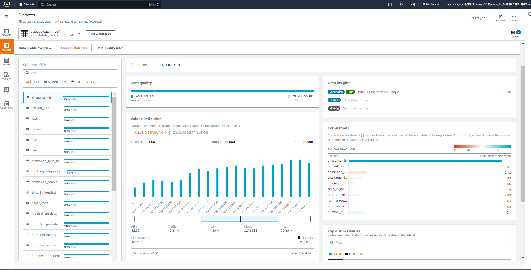Open the diabetic-data dataset link
The height and width of the screenshot is (270, 531).
42,22
